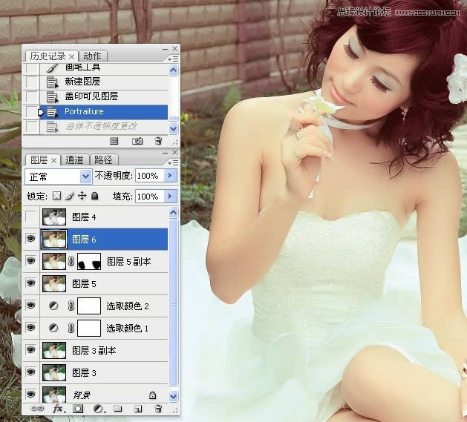467x422 pixels.
Task: Click the link layers icon
Action: (x=37, y=409)
